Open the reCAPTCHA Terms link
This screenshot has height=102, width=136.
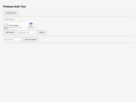[32, 28]
